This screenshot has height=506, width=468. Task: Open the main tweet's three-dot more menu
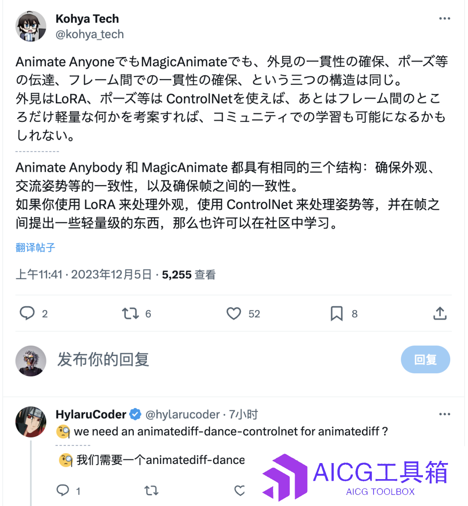pyautogui.click(x=445, y=19)
